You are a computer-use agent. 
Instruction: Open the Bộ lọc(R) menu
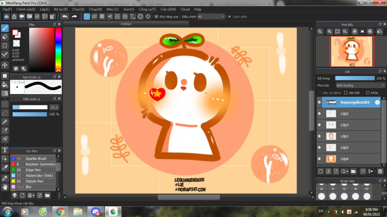[61, 9]
